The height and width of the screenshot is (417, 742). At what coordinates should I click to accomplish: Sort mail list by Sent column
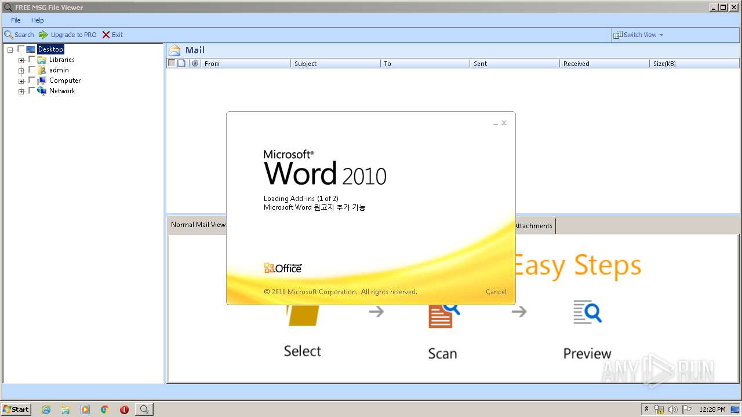click(515, 64)
